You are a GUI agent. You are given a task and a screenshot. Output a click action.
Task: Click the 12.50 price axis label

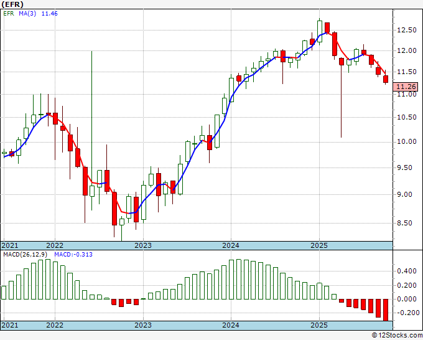pyautogui.click(x=407, y=30)
